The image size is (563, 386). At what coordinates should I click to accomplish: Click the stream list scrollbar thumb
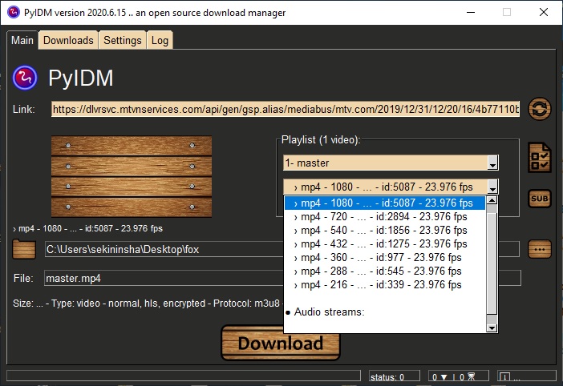(492, 264)
